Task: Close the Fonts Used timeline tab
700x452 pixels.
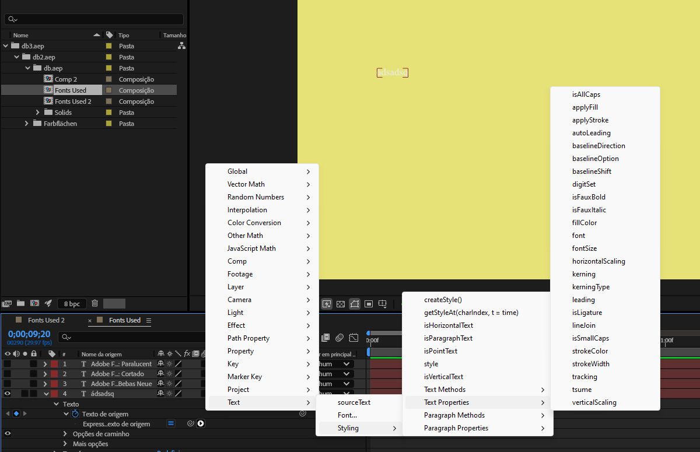Action: (90, 321)
